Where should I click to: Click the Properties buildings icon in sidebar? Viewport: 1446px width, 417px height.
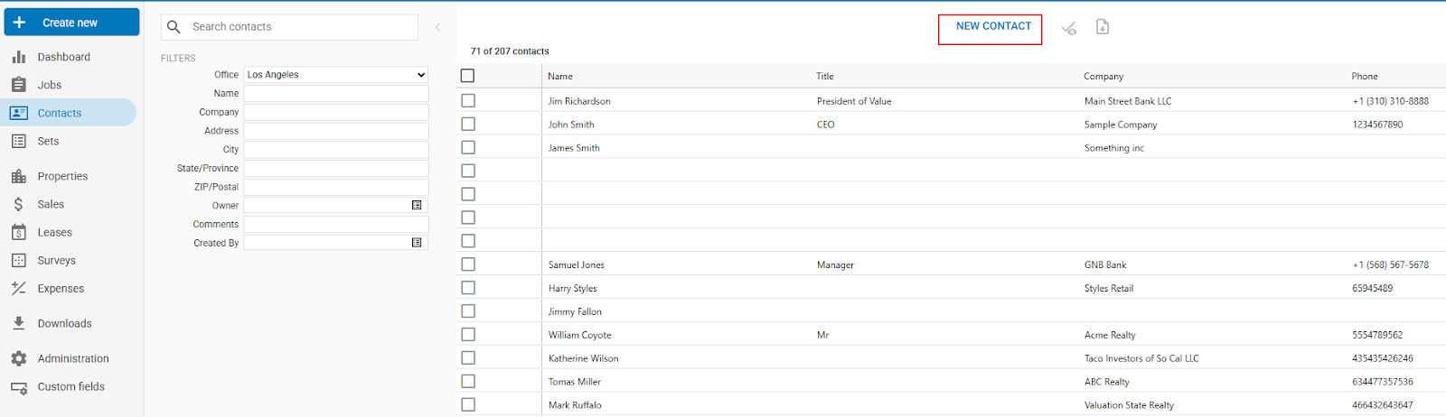(19, 176)
